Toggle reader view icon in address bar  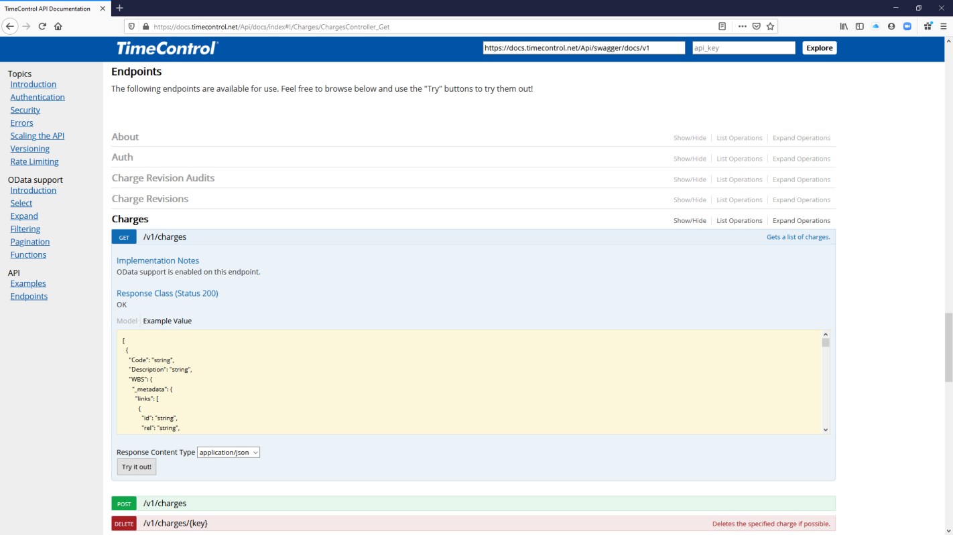coord(722,27)
